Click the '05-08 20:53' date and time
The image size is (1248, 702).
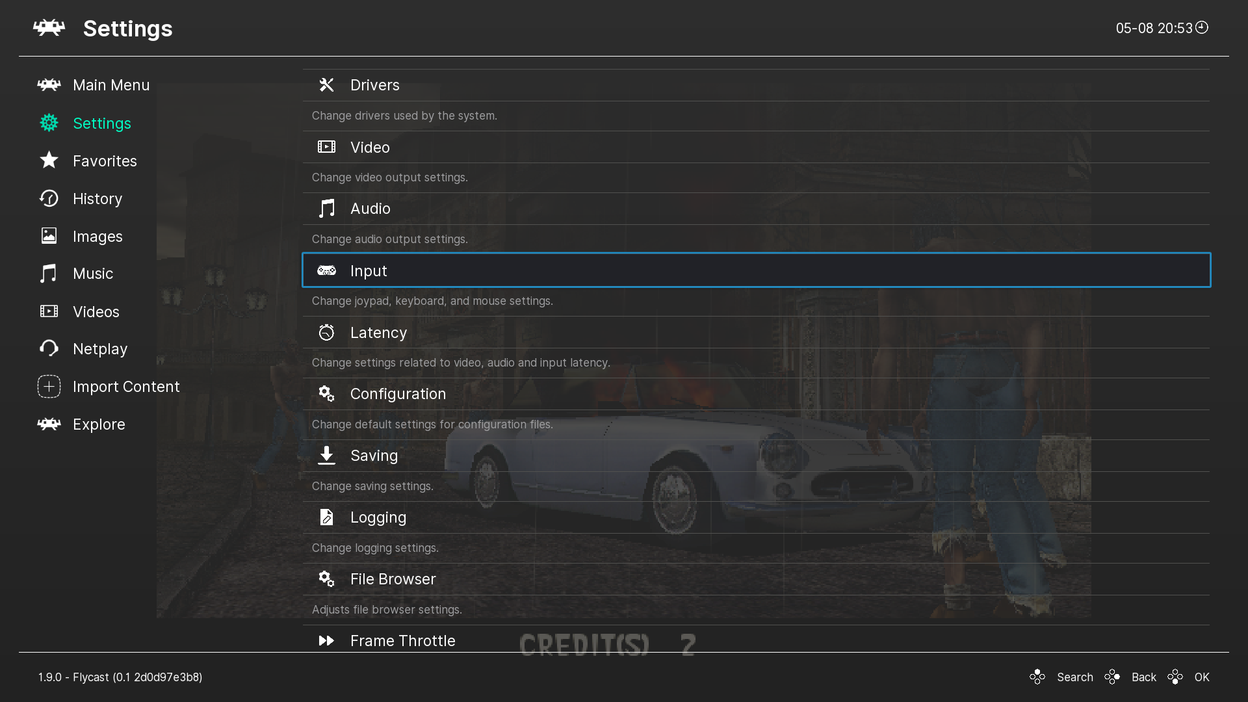(1154, 28)
